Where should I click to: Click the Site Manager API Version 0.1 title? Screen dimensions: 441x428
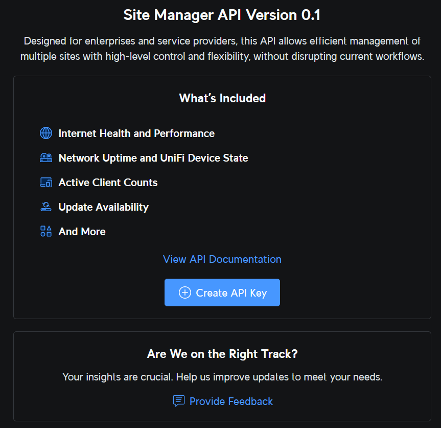(222, 15)
